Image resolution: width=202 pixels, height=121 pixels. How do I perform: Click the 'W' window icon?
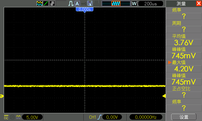coord(134,4)
